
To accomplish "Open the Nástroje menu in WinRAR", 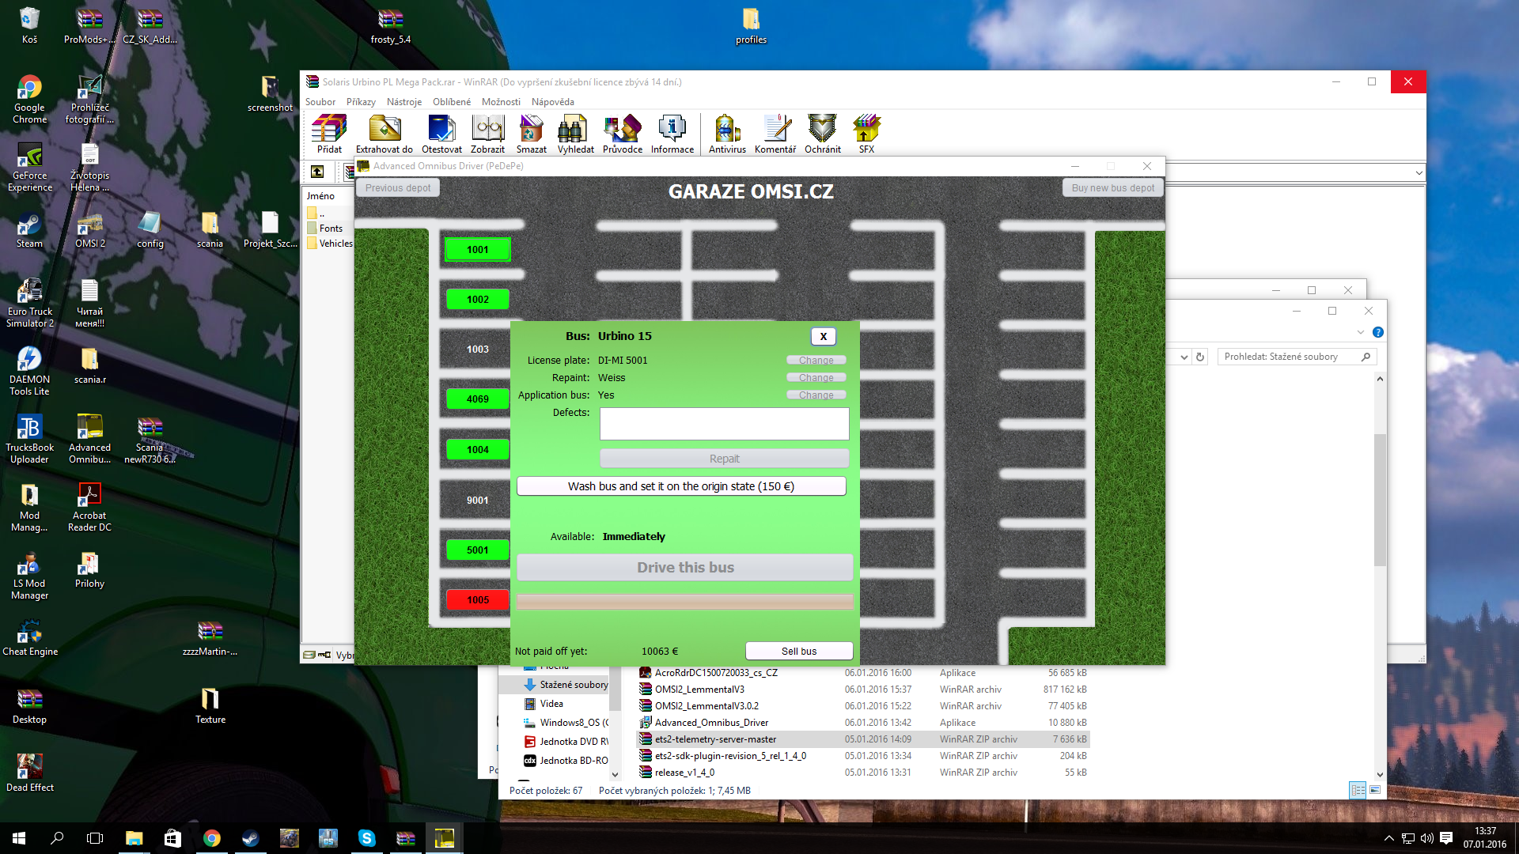I will (x=403, y=102).
